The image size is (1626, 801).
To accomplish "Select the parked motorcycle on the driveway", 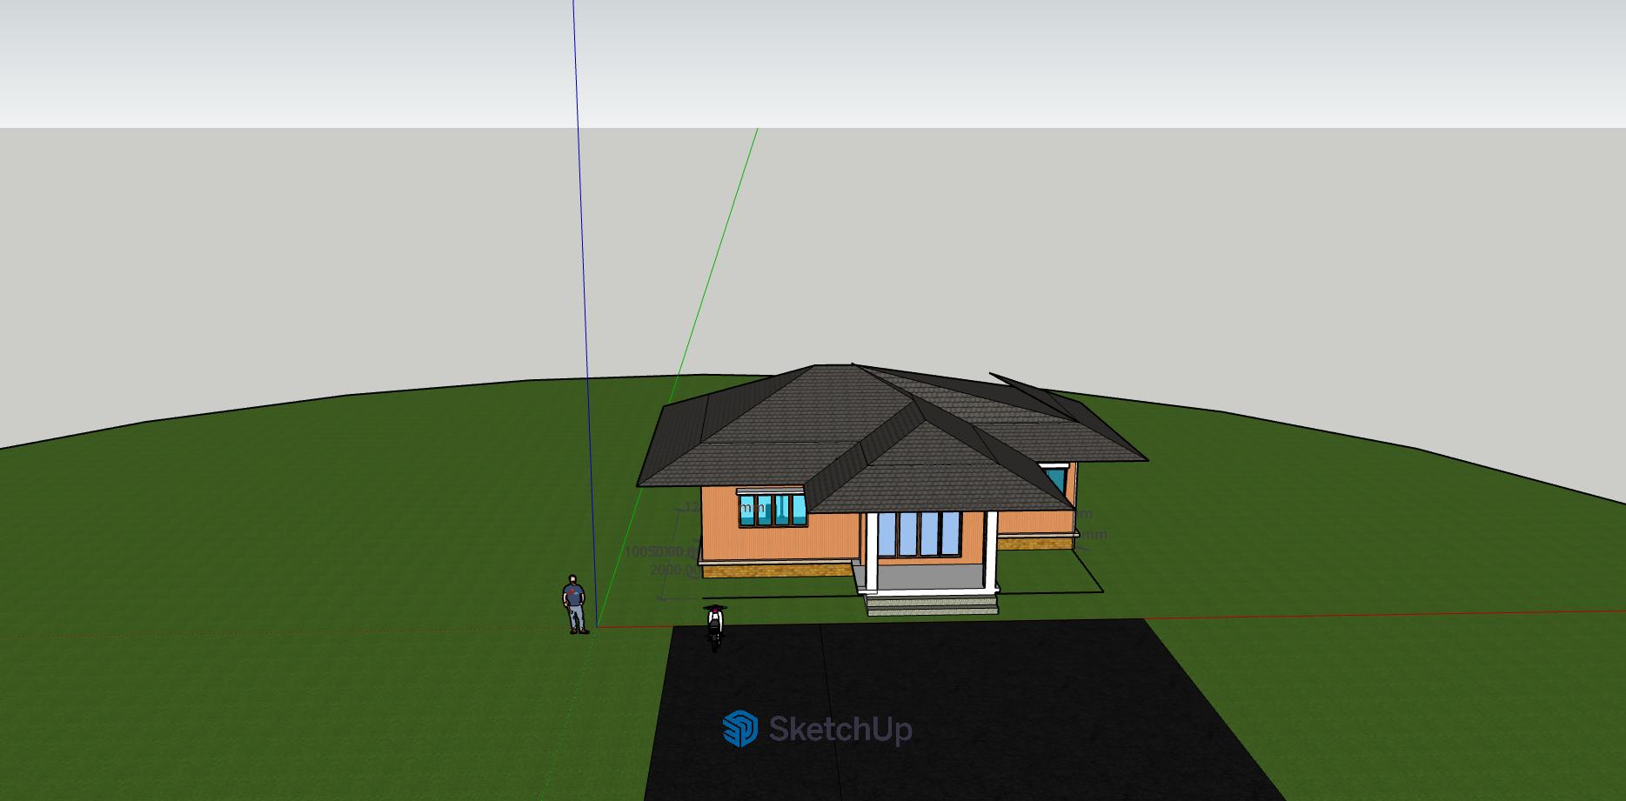I will [x=715, y=627].
